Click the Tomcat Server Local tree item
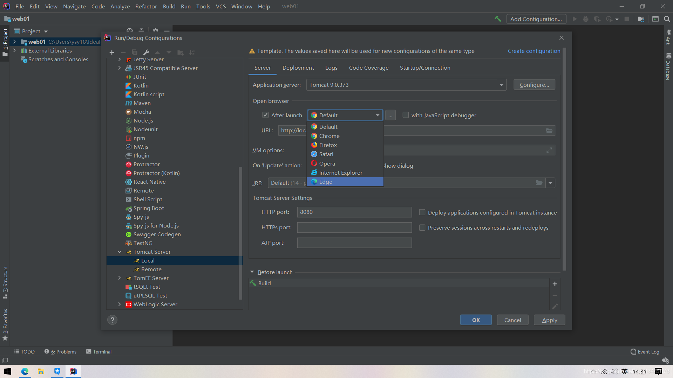673x378 pixels. pos(148,260)
